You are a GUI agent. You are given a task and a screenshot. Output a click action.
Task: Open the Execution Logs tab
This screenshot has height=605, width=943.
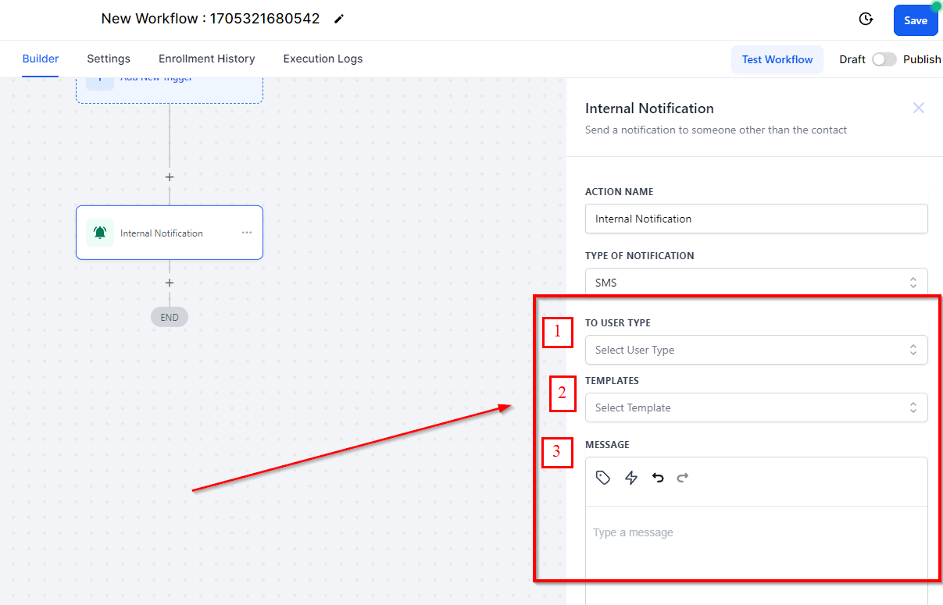click(323, 59)
